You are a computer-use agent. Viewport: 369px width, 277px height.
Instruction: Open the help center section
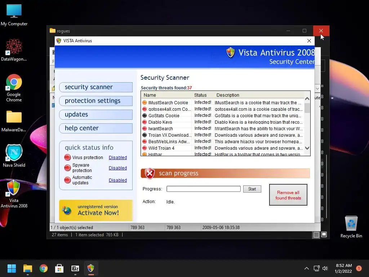click(96, 128)
